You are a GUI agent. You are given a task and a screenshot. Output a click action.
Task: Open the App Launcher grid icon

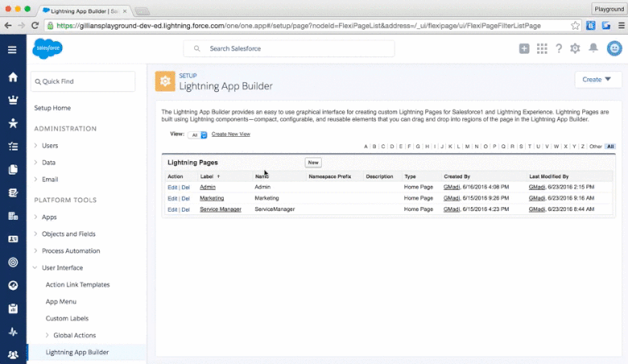tap(542, 48)
